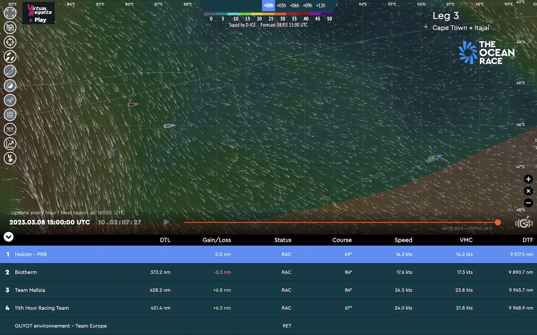Click Team Malizia's +6.8 nm gain value
The height and width of the screenshot is (335, 537).
222,290
